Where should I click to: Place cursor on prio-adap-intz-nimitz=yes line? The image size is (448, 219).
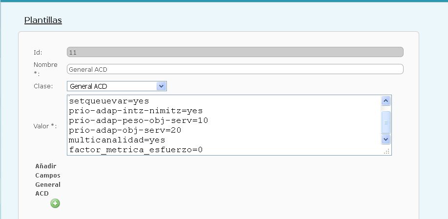pos(136,111)
